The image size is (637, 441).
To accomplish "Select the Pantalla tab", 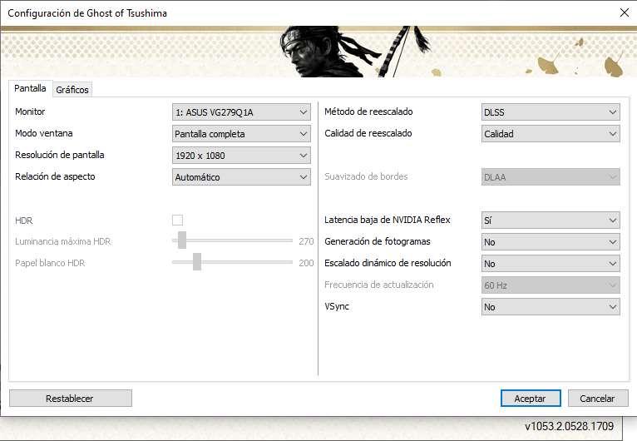I will (x=30, y=88).
